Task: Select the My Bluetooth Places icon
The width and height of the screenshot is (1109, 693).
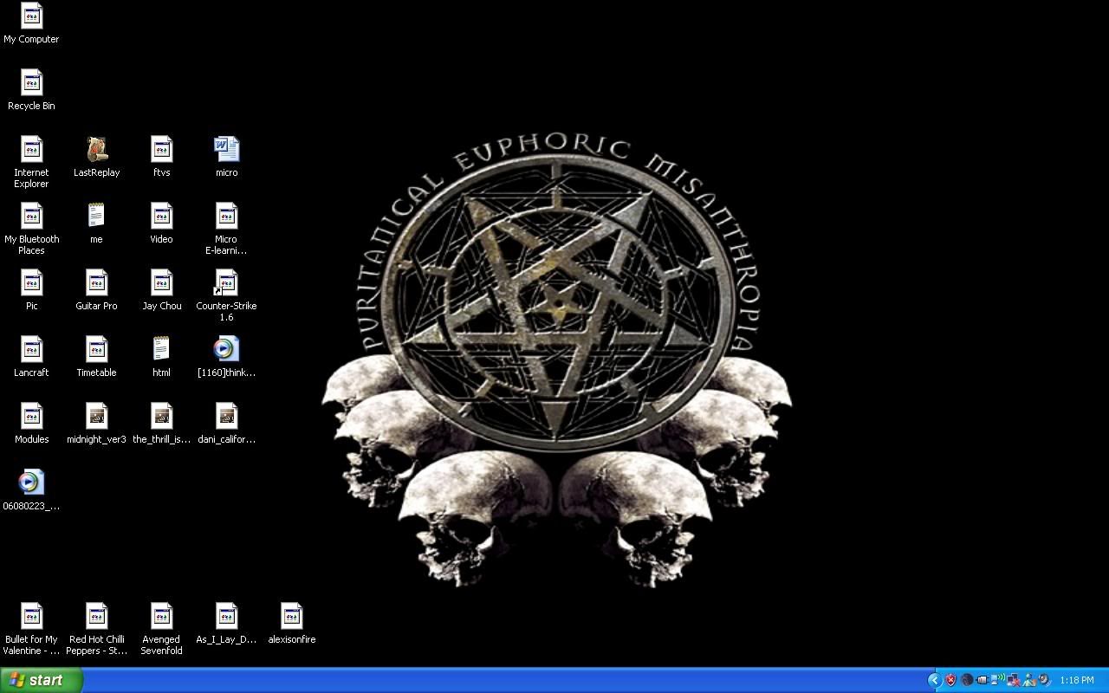Action: click(x=31, y=217)
